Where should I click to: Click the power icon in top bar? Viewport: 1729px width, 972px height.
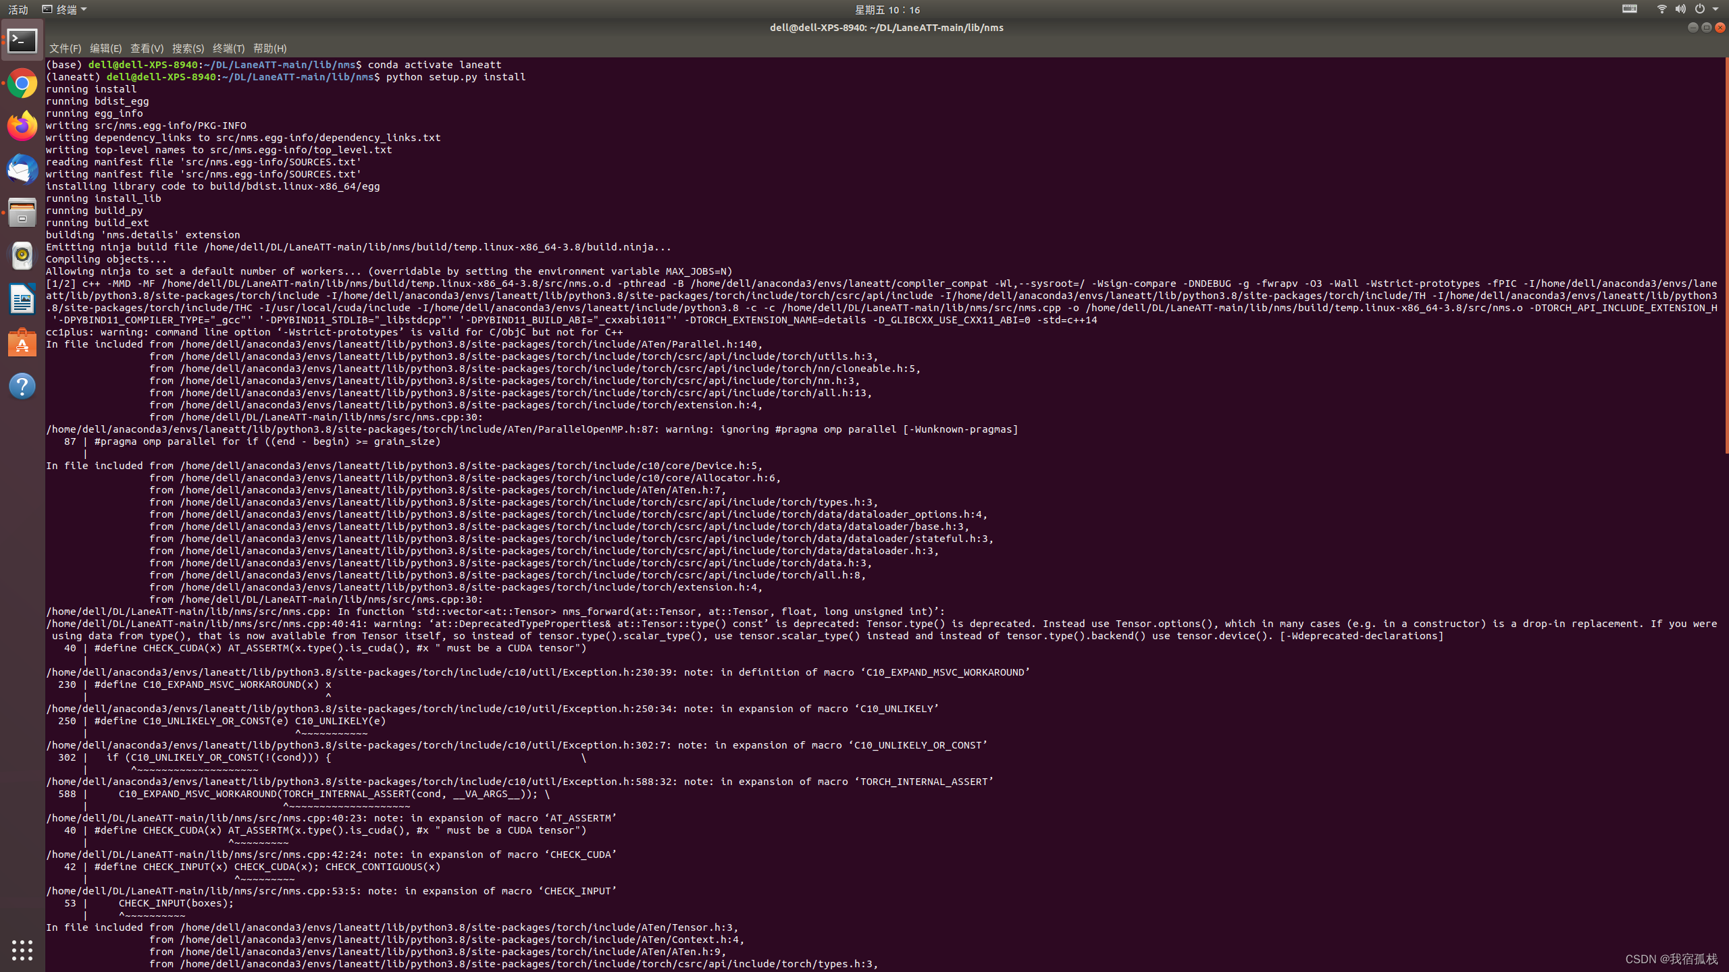pyautogui.click(x=1699, y=9)
